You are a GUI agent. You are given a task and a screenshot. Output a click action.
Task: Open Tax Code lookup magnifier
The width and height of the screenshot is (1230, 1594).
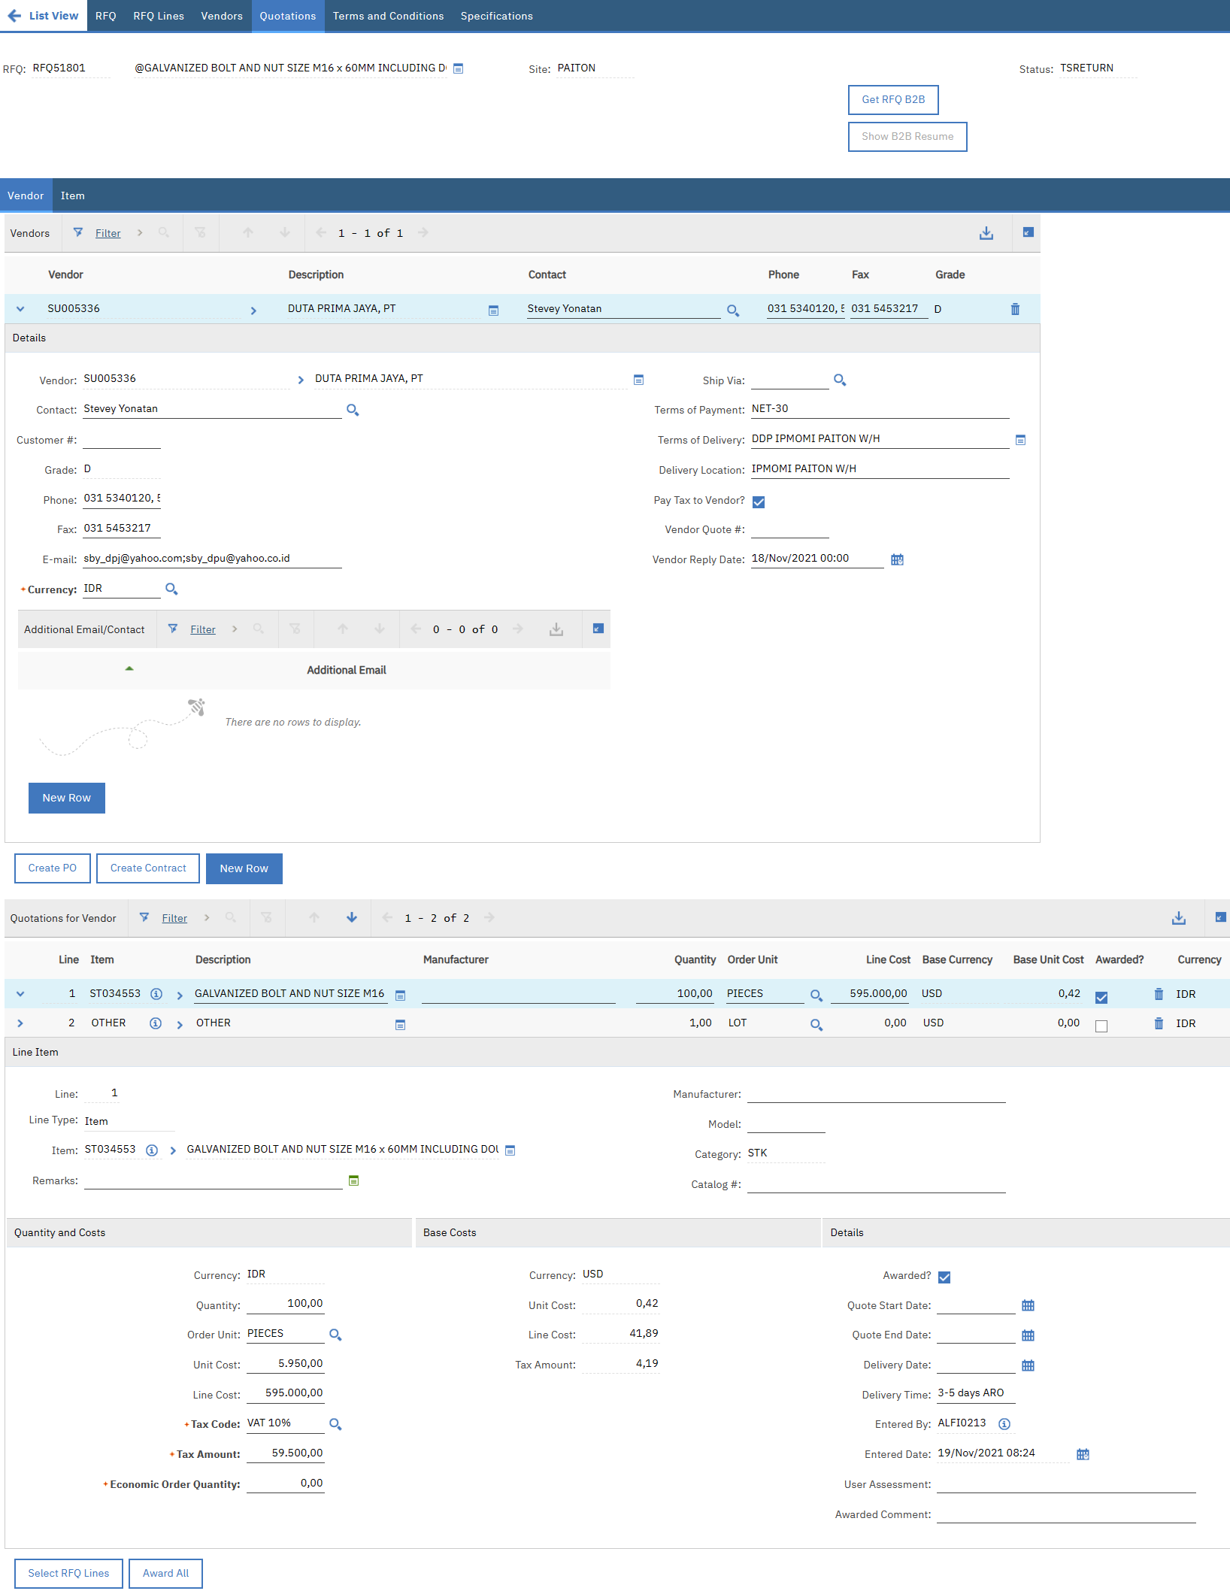(x=335, y=1424)
